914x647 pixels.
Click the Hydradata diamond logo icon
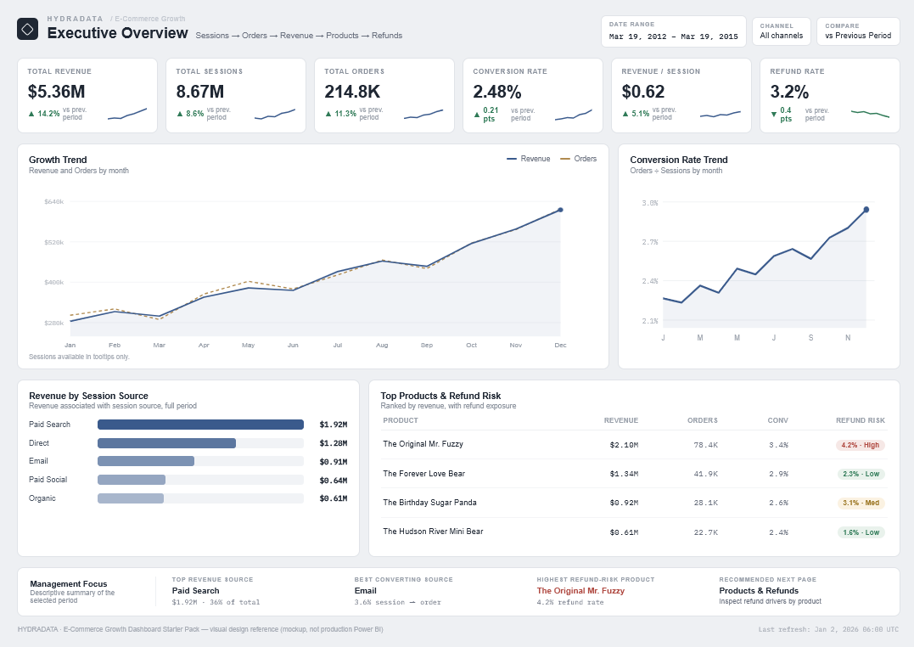pos(27,29)
